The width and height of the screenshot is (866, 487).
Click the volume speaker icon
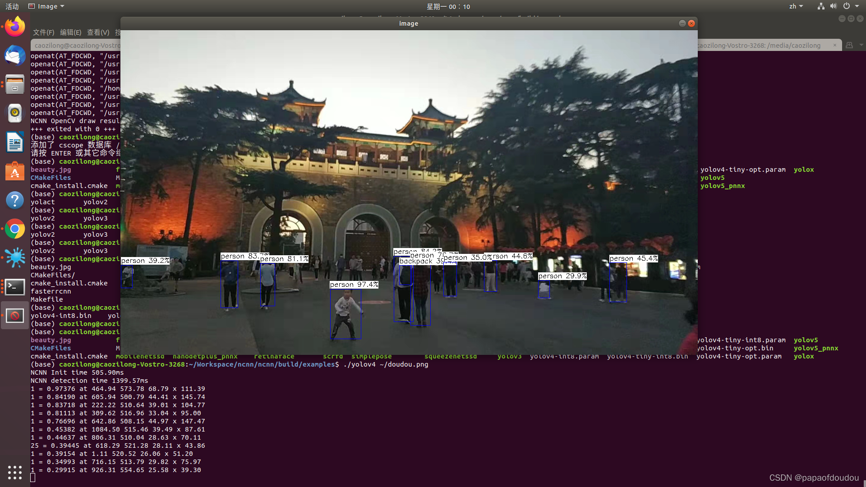pyautogui.click(x=833, y=6)
